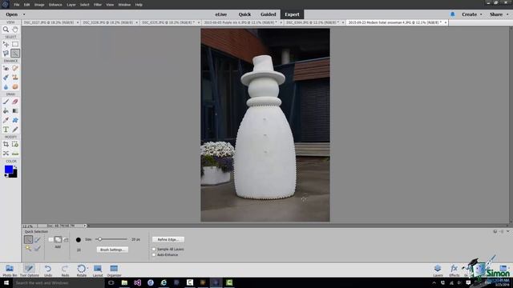The width and height of the screenshot is (513, 288).
Task: Select the Paint Bucket tool
Action: (6, 110)
